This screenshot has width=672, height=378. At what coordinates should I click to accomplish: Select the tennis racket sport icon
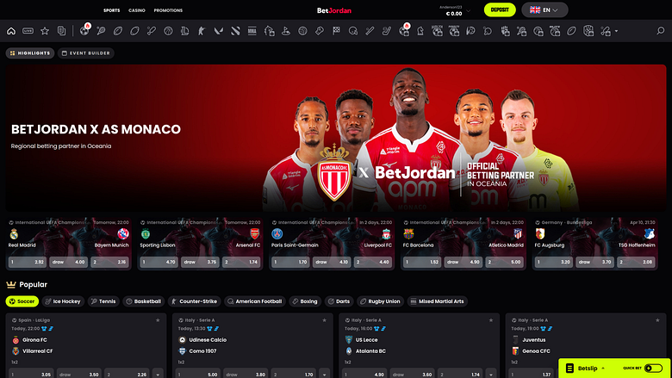[101, 31]
